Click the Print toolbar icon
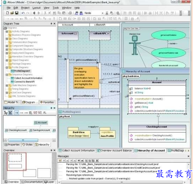195x184 pixels. [x=70, y=13]
